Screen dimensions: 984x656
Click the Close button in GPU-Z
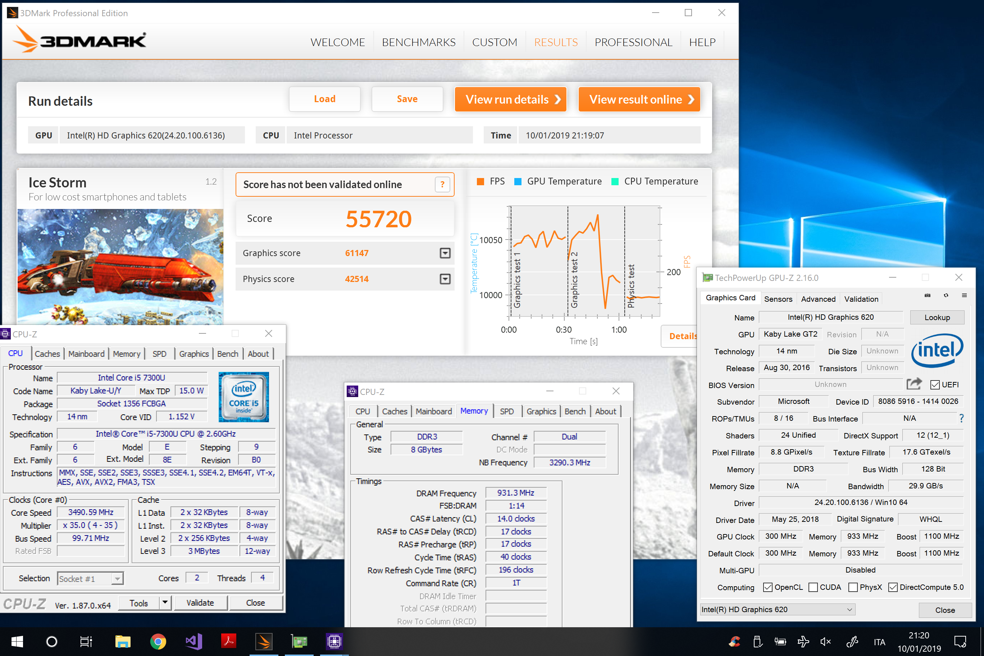pyautogui.click(x=945, y=610)
